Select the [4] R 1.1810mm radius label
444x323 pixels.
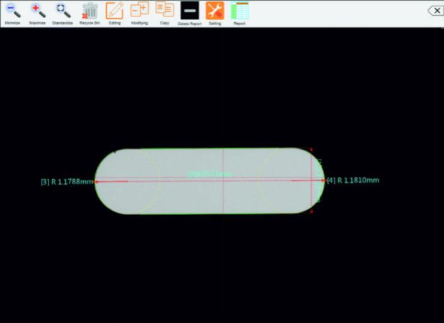point(354,180)
